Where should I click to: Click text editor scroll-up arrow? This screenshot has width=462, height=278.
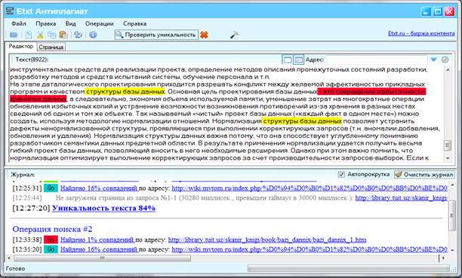[x=448, y=70]
